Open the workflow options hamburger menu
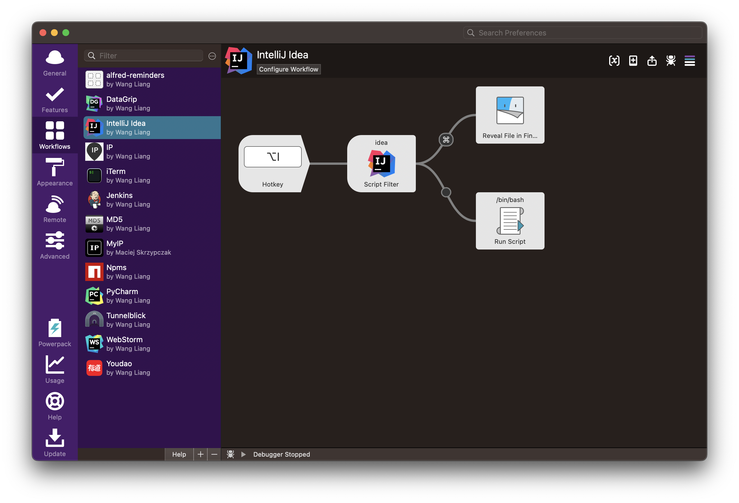The image size is (739, 503). [690, 61]
